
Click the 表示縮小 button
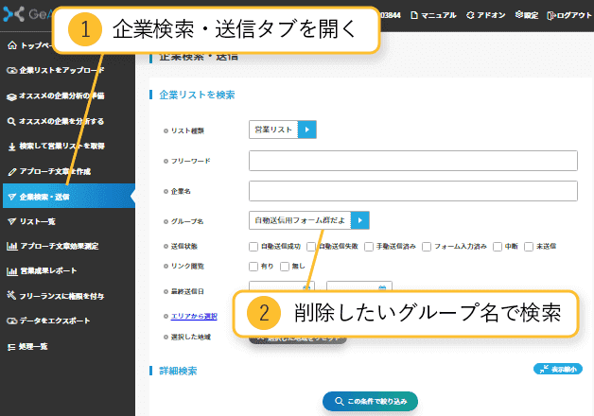[558, 369]
